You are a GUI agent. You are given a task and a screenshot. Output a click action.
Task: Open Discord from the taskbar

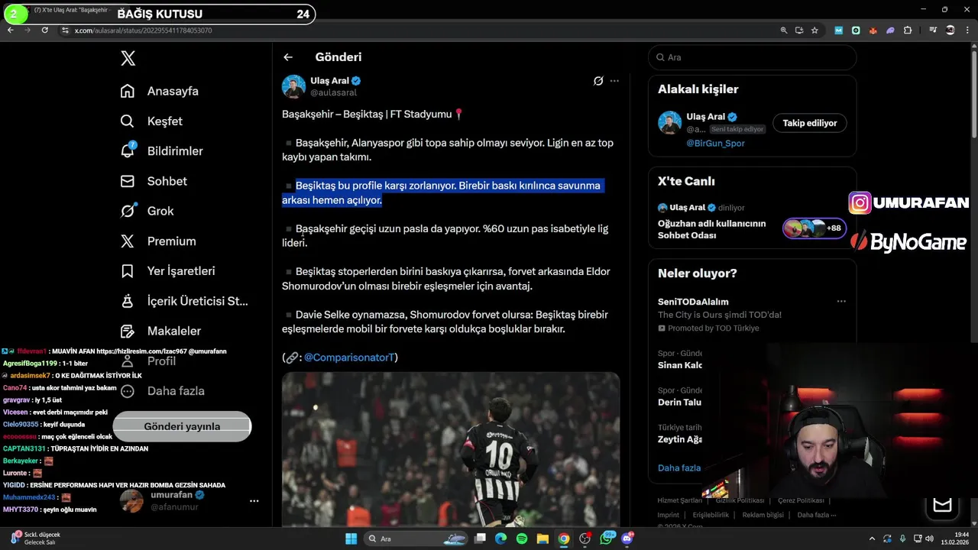point(627,538)
